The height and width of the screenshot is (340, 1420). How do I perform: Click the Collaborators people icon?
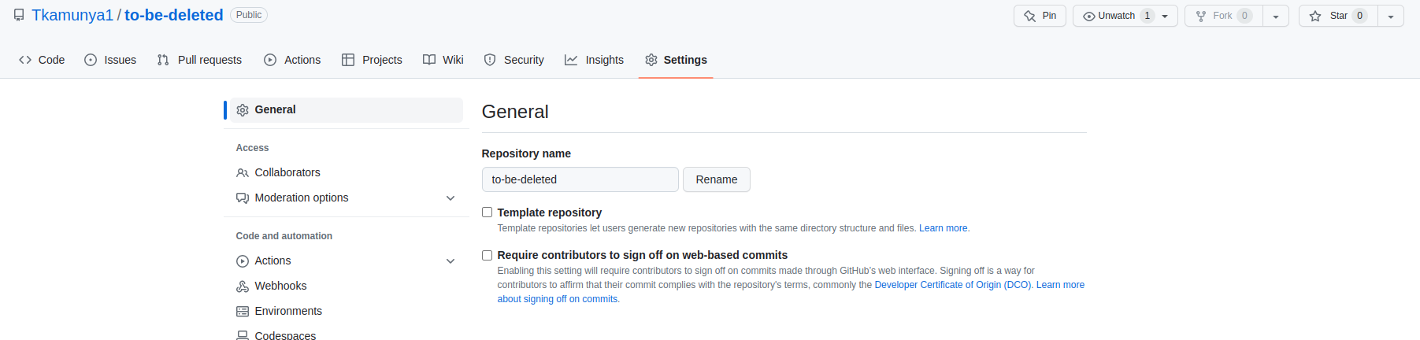[243, 173]
